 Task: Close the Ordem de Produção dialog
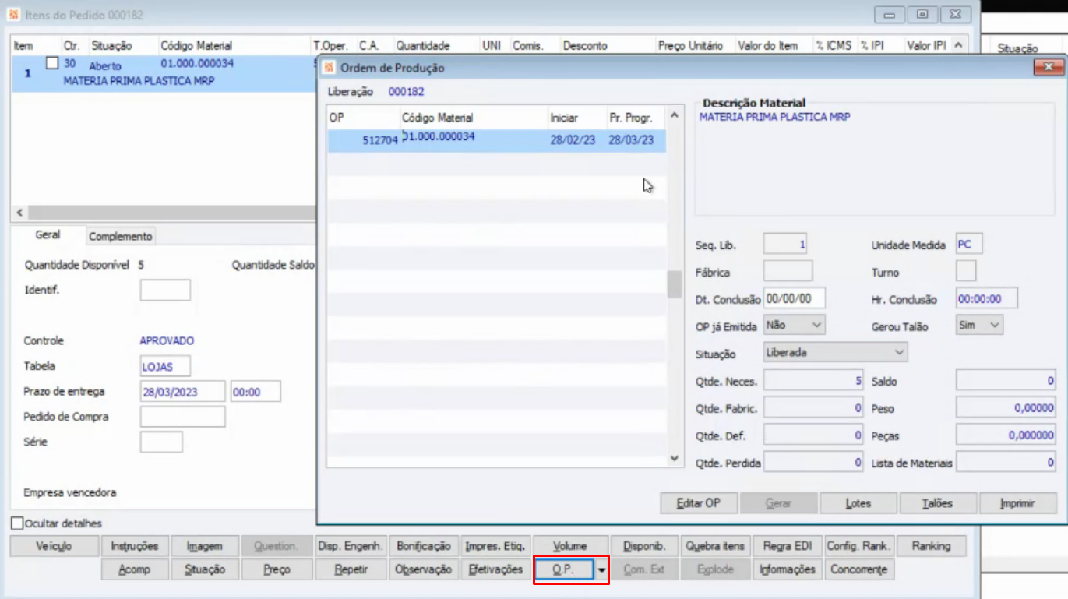[1049, 68]
